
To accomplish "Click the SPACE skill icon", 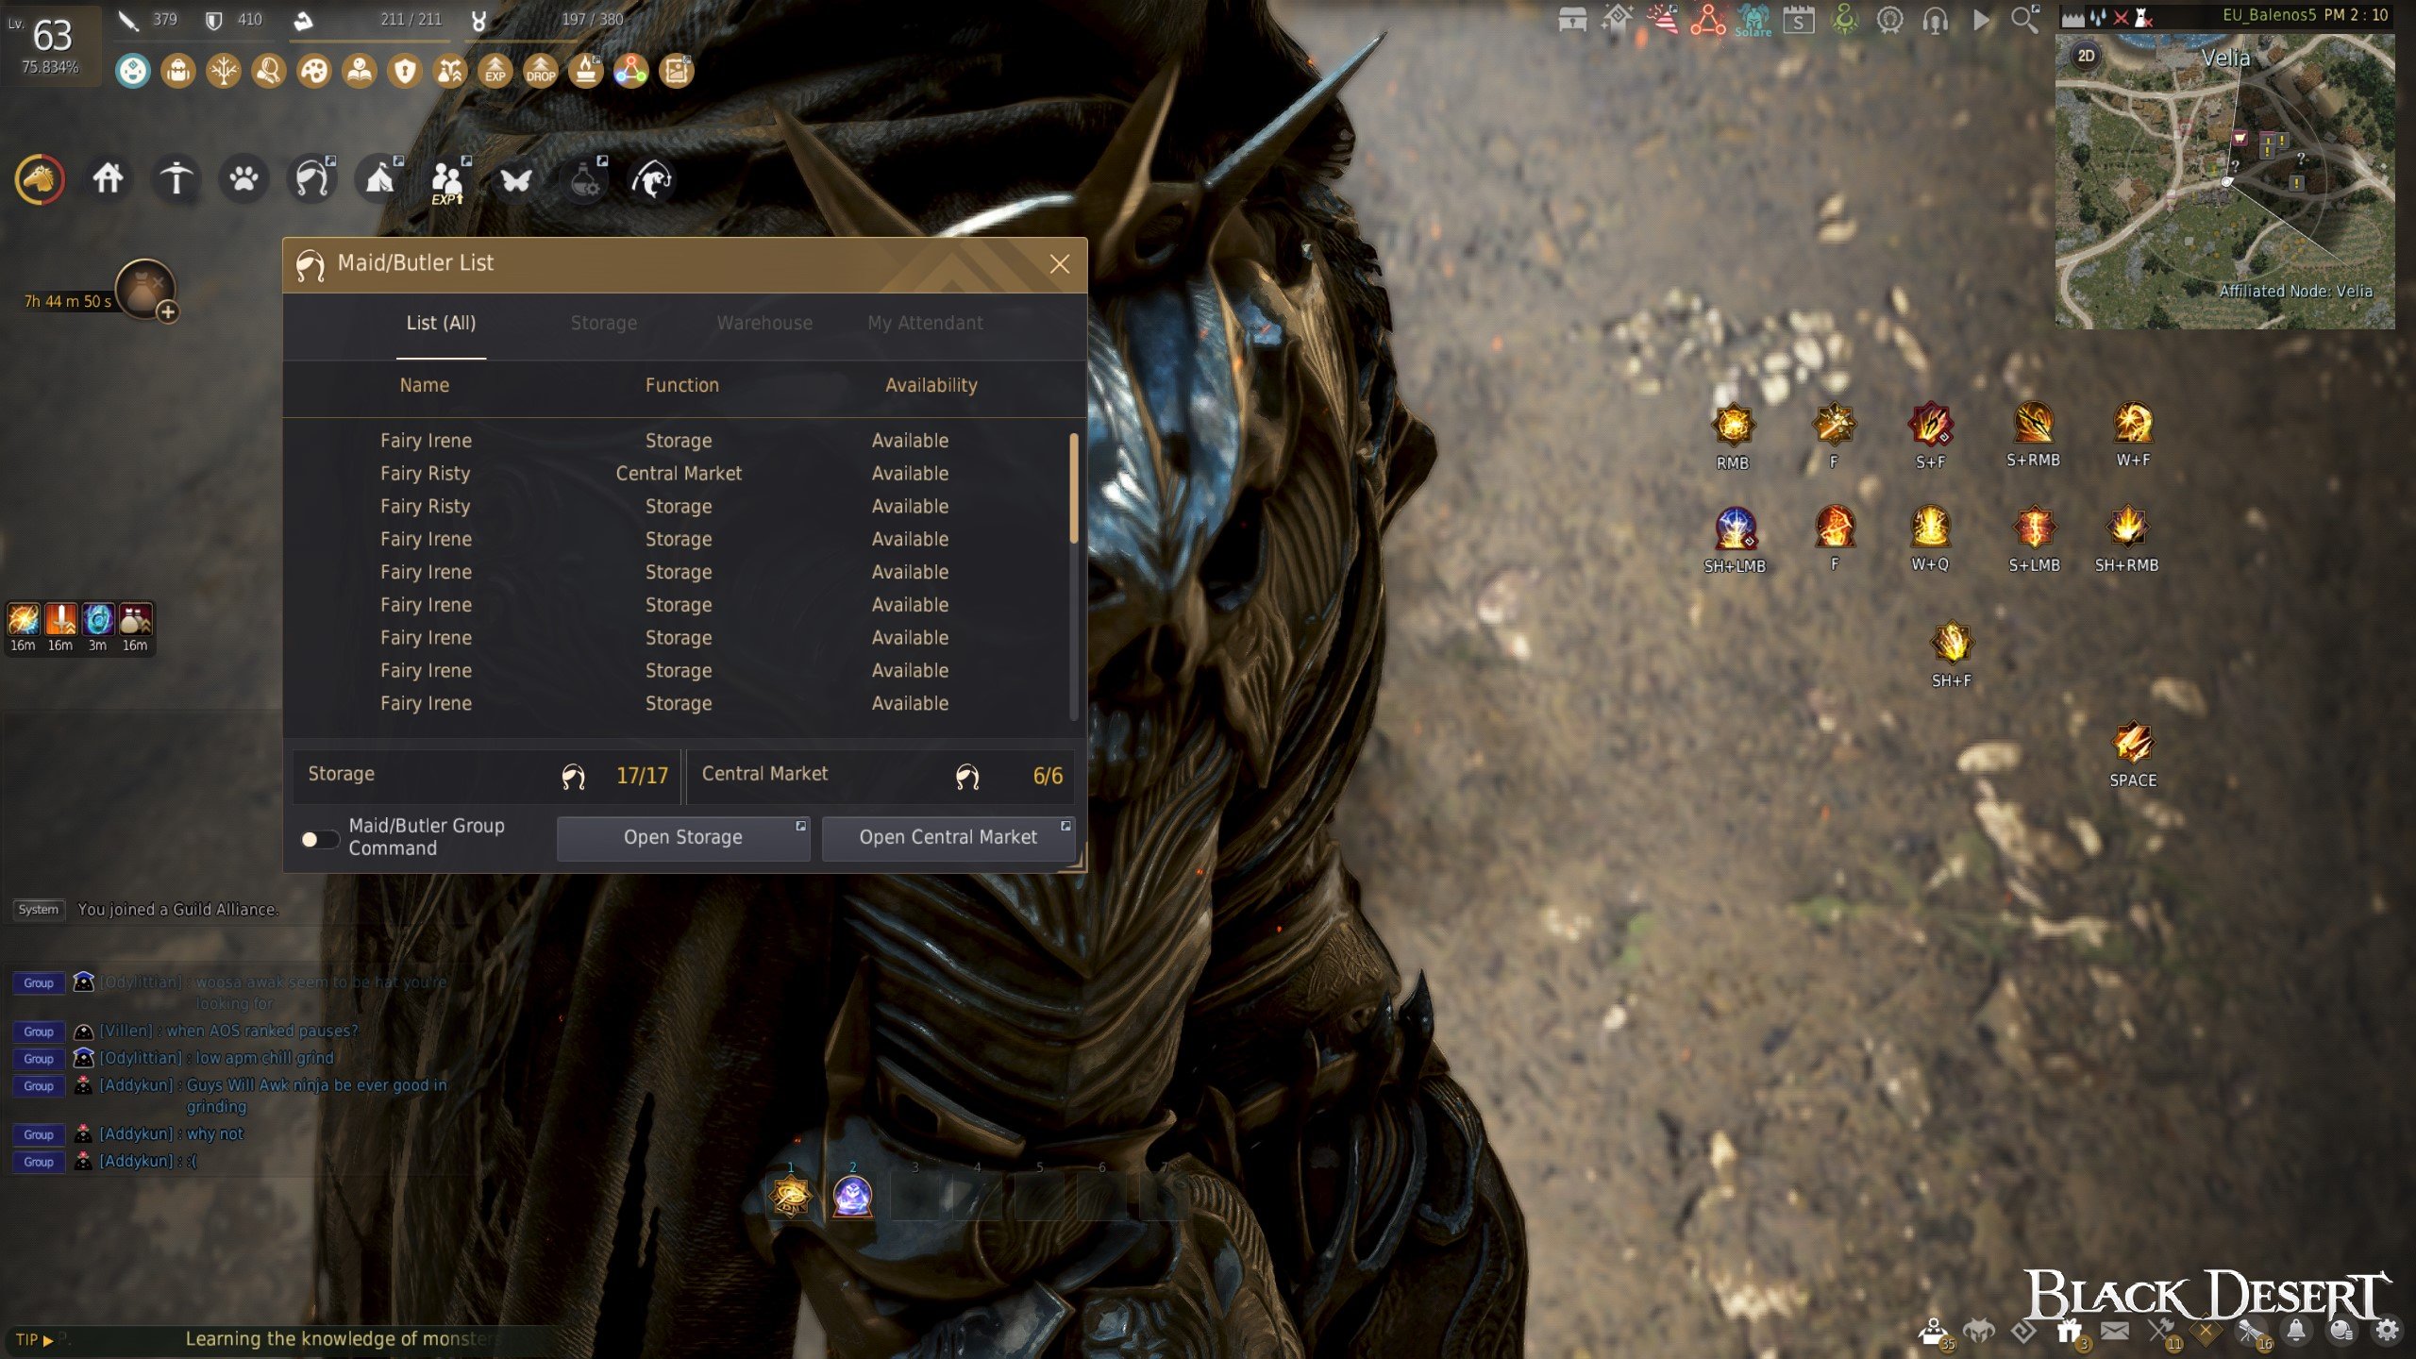I will coord(2133,743).
